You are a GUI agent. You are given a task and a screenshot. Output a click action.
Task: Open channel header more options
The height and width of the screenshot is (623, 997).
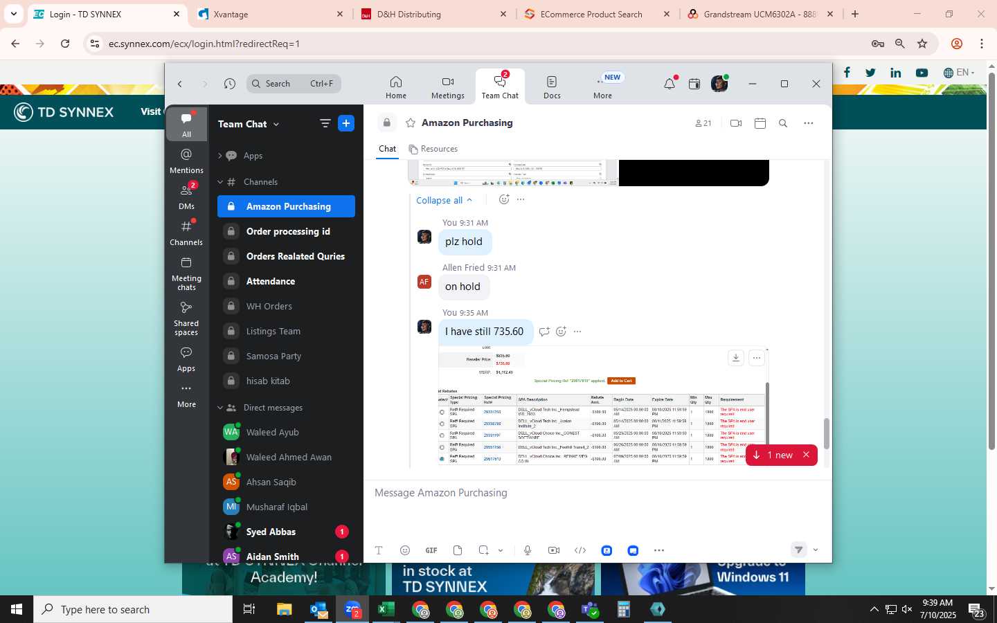[808, 123]
